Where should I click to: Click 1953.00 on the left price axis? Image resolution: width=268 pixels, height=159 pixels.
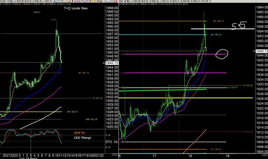112,45
